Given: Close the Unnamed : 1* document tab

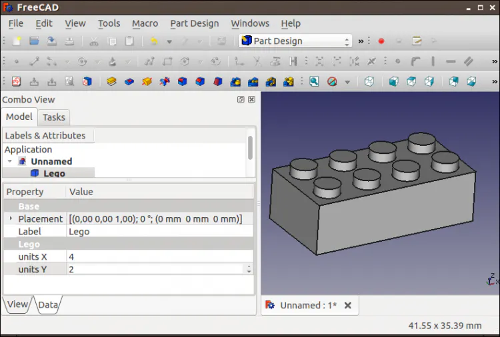Looking at the screenshot, I should coord(347,305).
